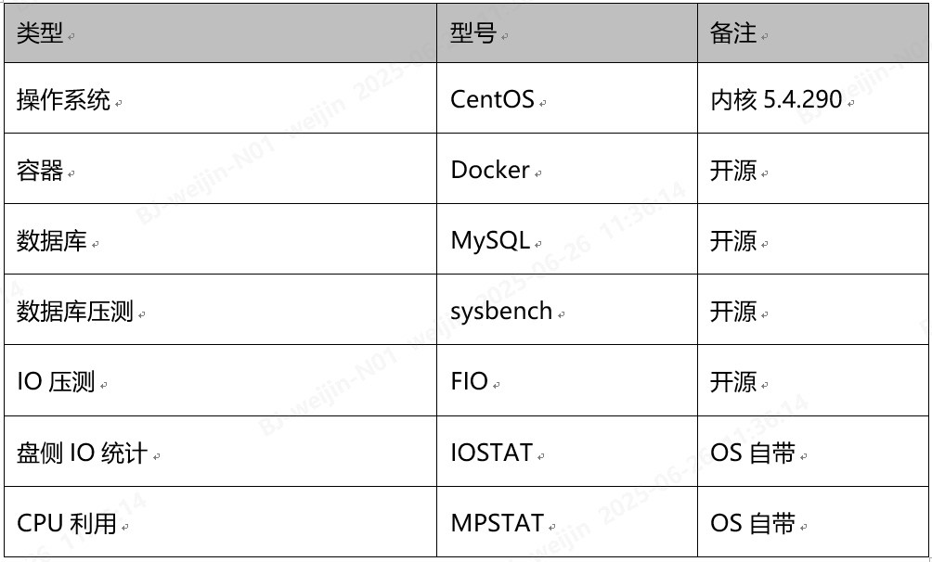This screenshot has height=562, width=932.
Task: Click 开源 in the FIO row
Action: click(733, 382)
